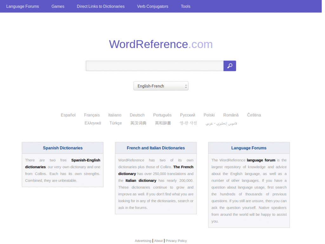
Task: Switch site language to Türkçe
Action: click(116, 123)
